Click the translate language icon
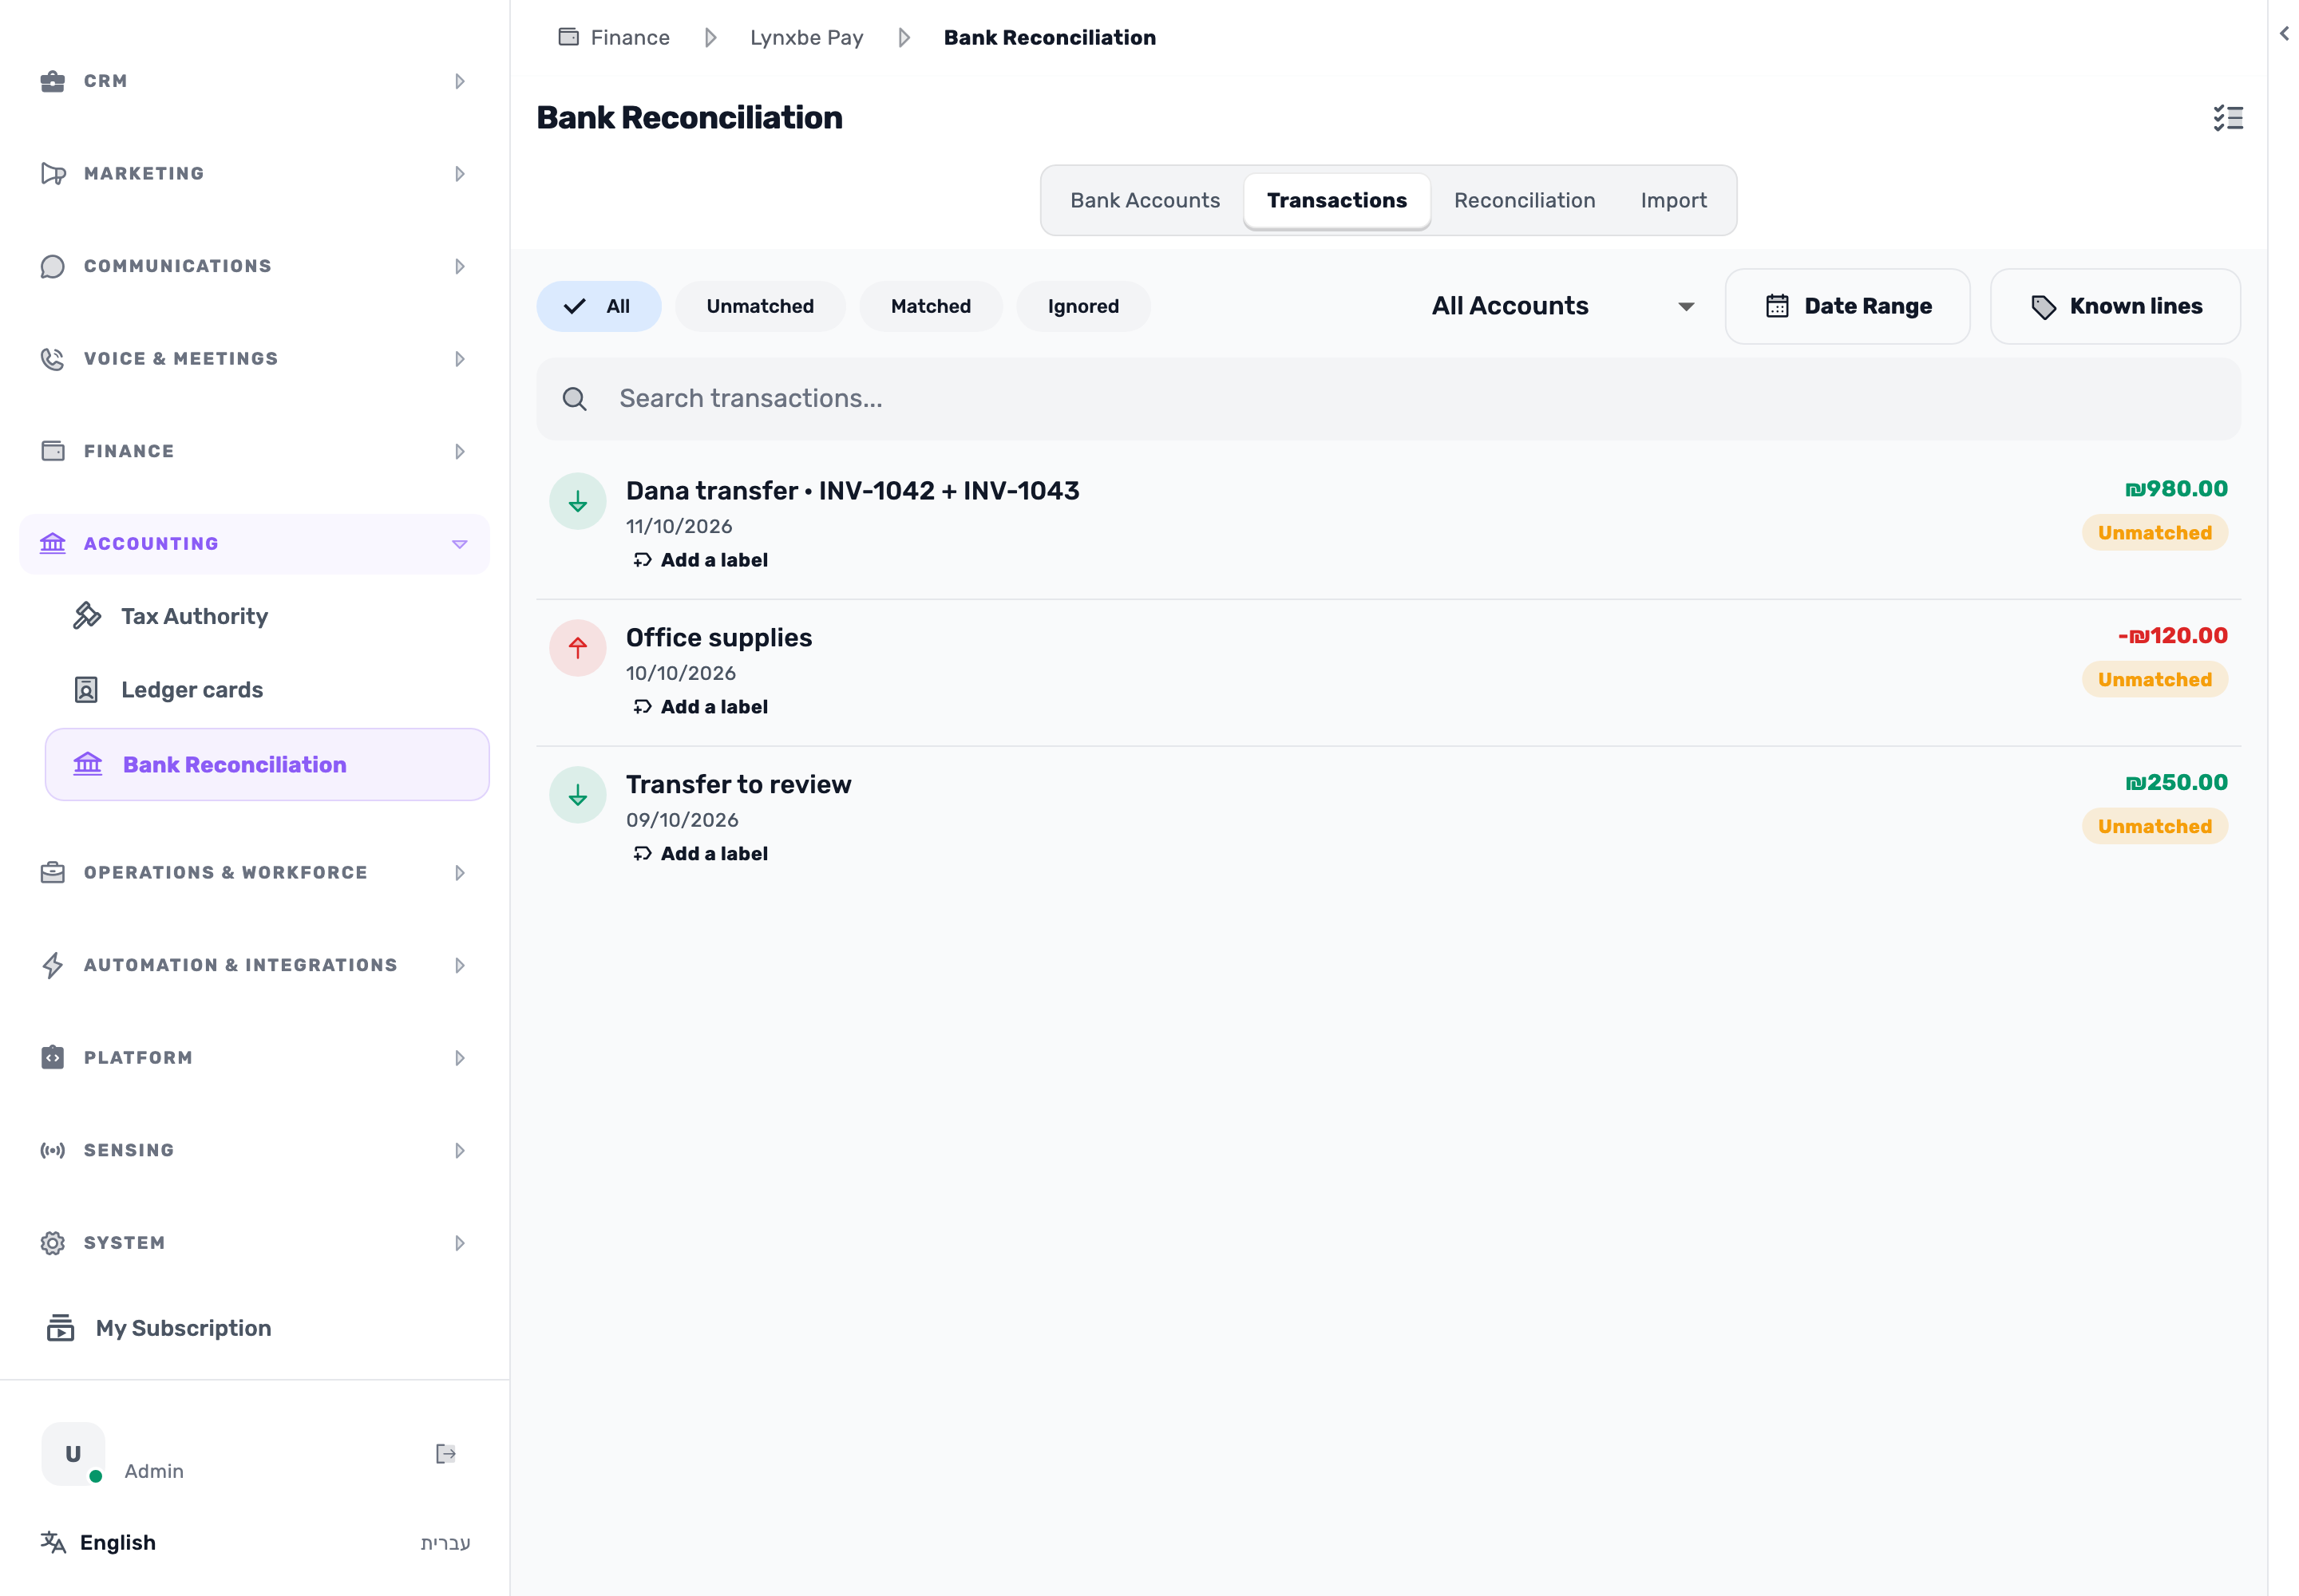The height and width of the screenshot is (1596, 2299). pos(53,1542)
